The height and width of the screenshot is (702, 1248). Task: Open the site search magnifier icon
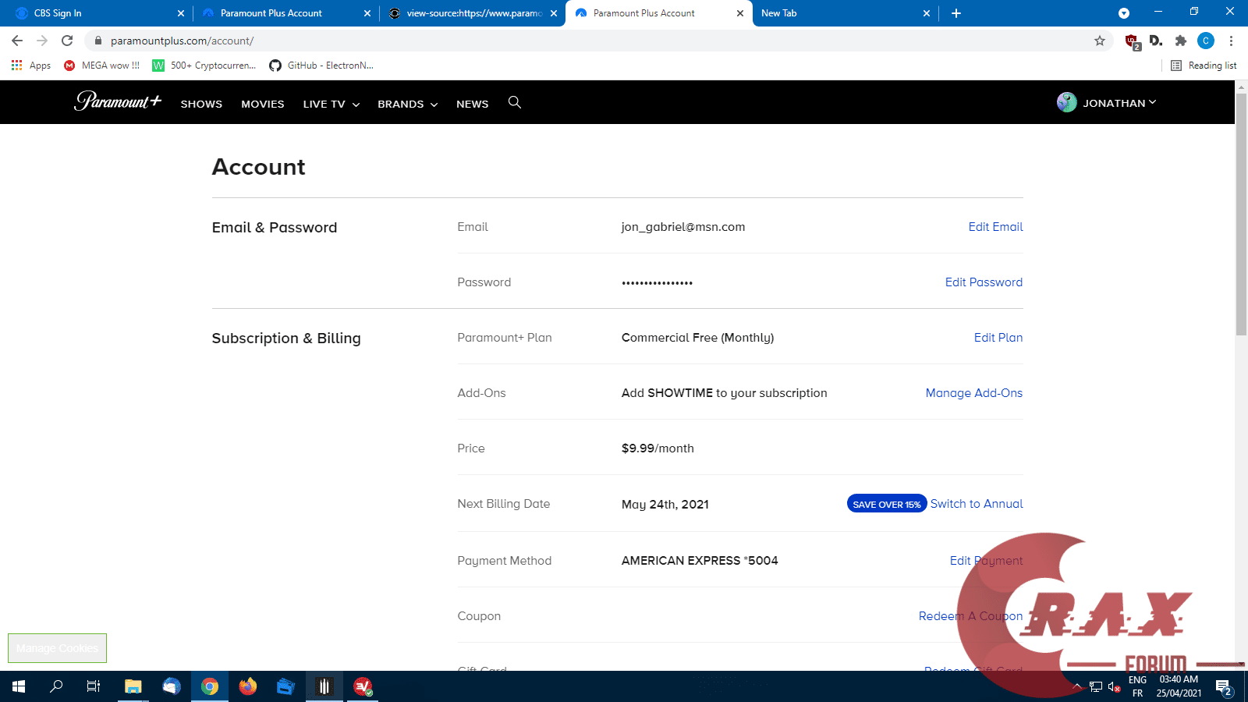coord(514,102)
